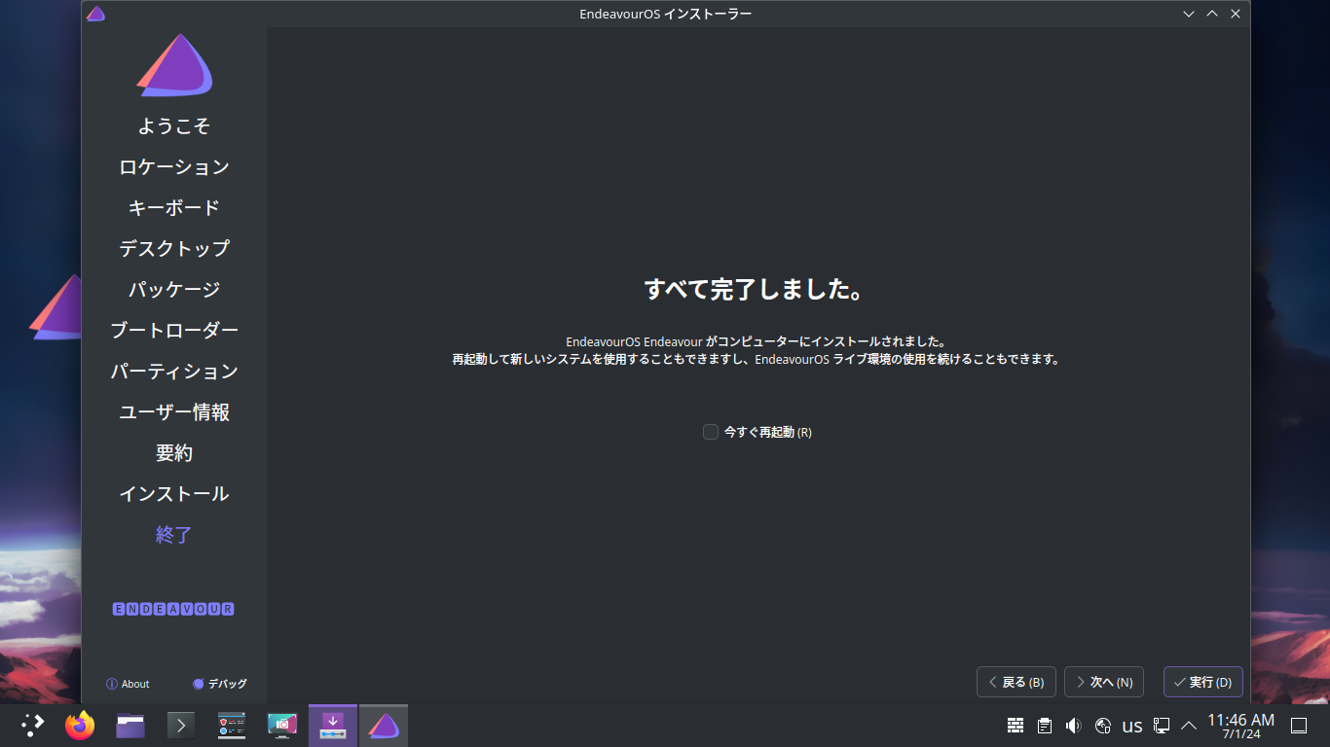
Task: Switch to EndeavourOS installer taskbar entry
Action: click(x=384, y=726)
